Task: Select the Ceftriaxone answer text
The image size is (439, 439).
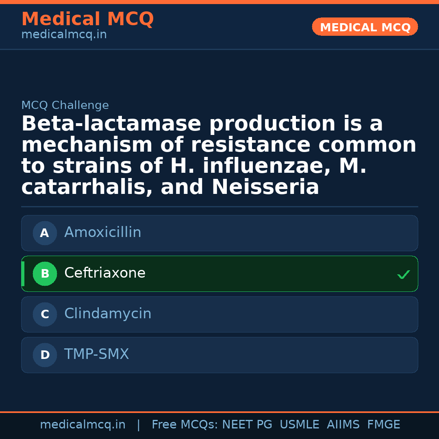Action: point(105,273)
